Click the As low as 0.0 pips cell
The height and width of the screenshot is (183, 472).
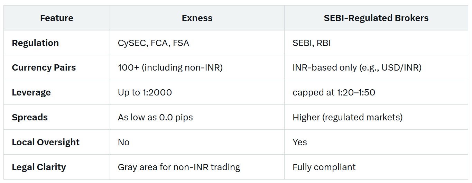pos(155,117)
